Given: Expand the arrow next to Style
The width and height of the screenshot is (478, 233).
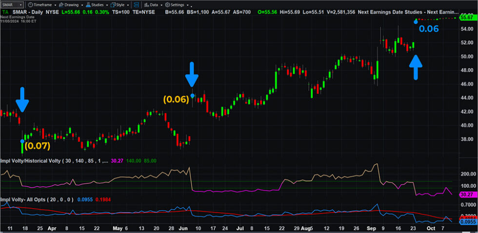Looking at the screenshot, I should [127, 5].
